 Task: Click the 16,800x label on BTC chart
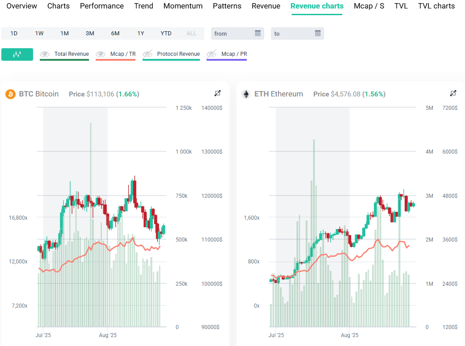tap(18, 218)
